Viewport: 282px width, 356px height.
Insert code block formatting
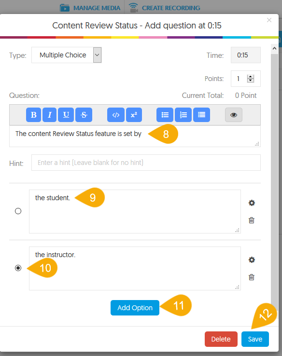[116, 115]
